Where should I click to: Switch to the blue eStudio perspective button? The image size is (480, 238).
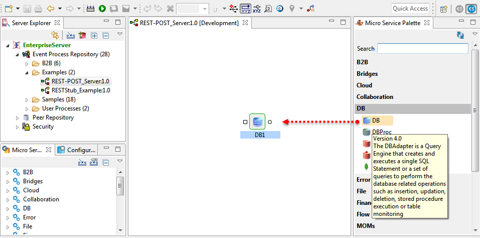point(471,9)
